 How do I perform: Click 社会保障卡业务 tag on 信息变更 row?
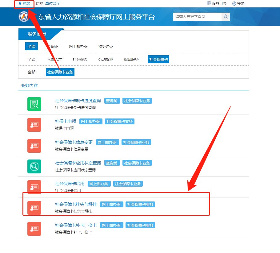point(136,142)
